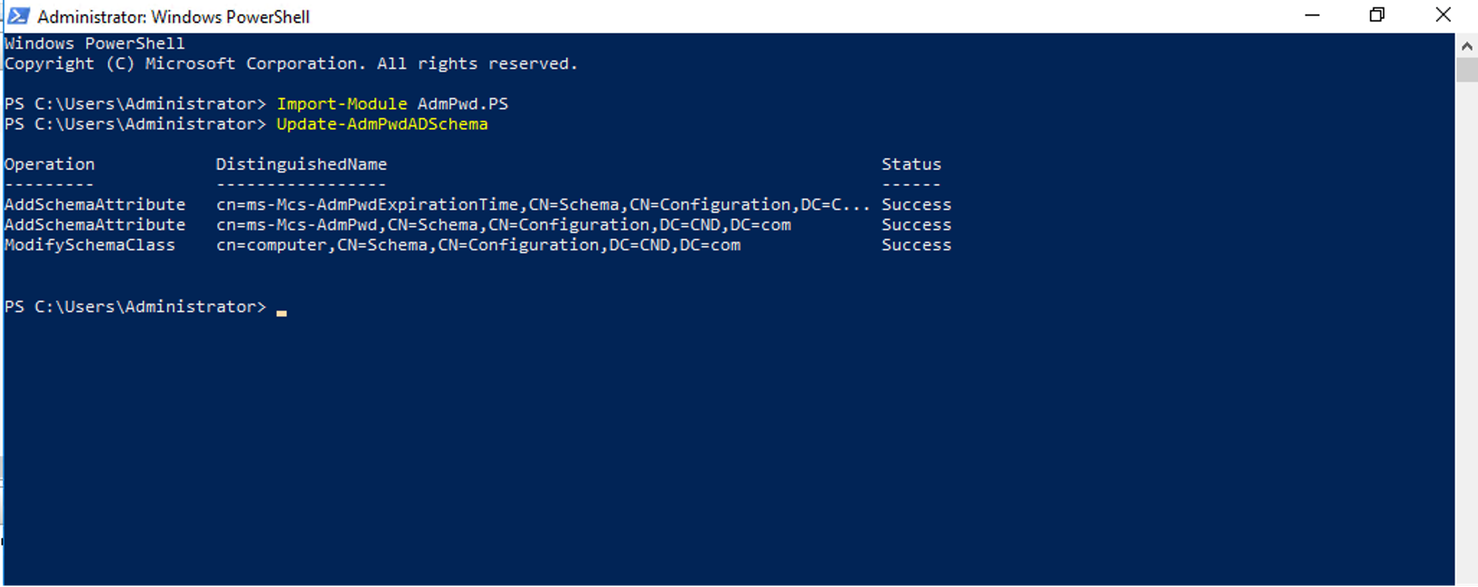Click the Success status of ModifySchemaClass

pos(916,245)
